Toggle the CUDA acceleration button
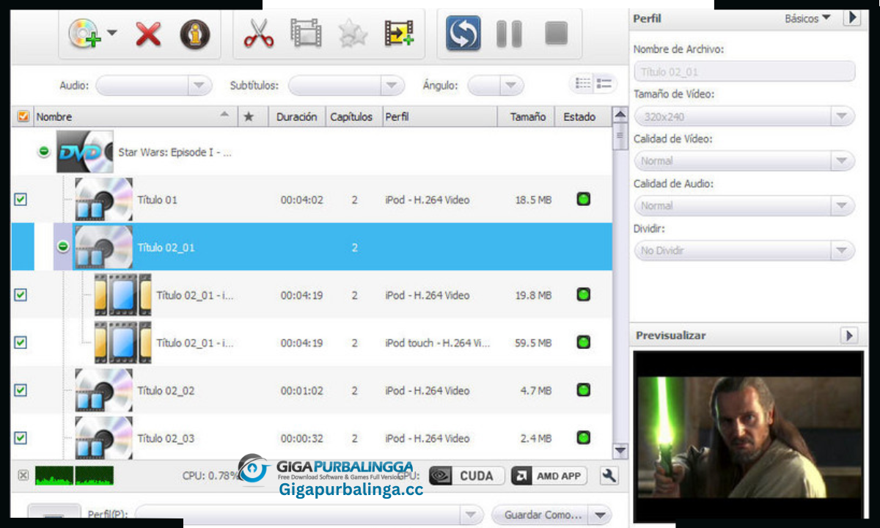Image resolution: width=880 pixels, height=528 pixels. pos(467,476)
